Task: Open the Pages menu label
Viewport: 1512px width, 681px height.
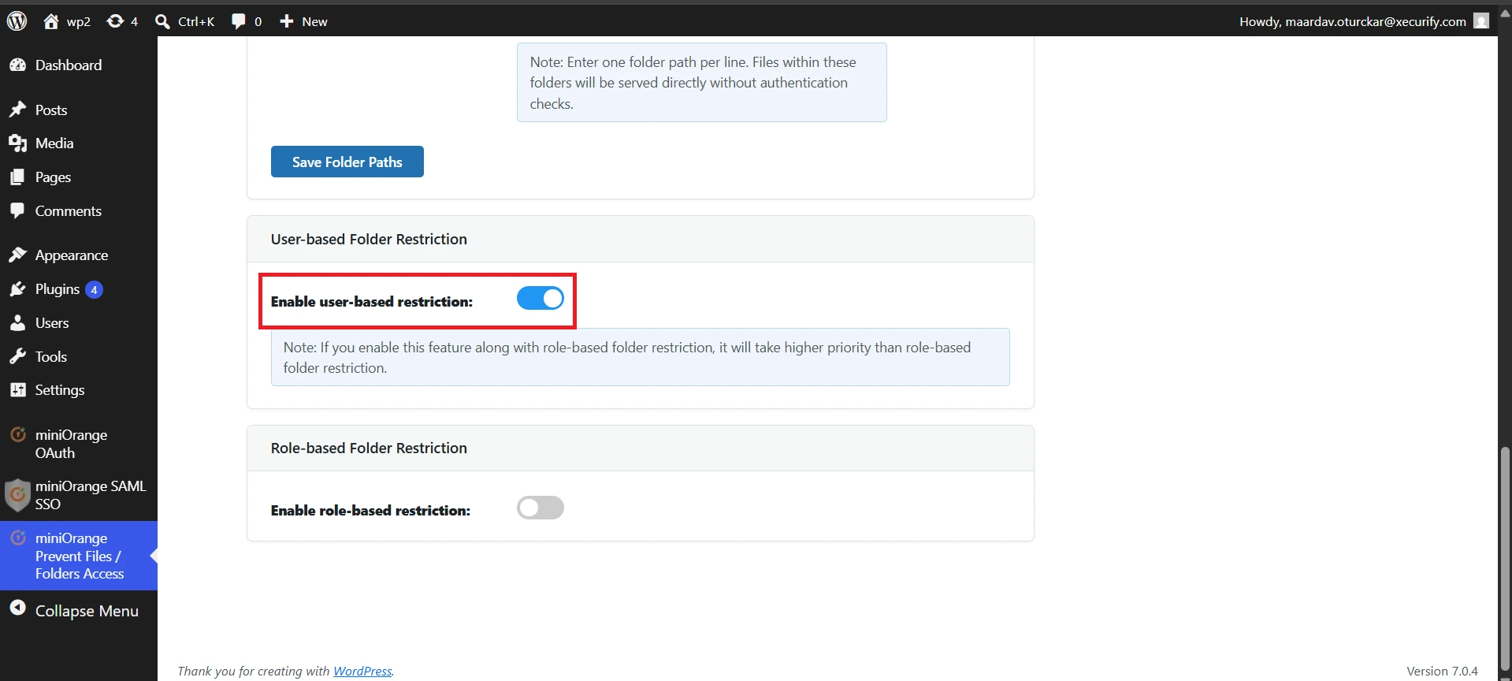Action: 53,177
